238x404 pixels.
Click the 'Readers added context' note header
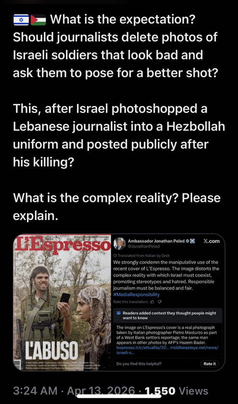169,316
